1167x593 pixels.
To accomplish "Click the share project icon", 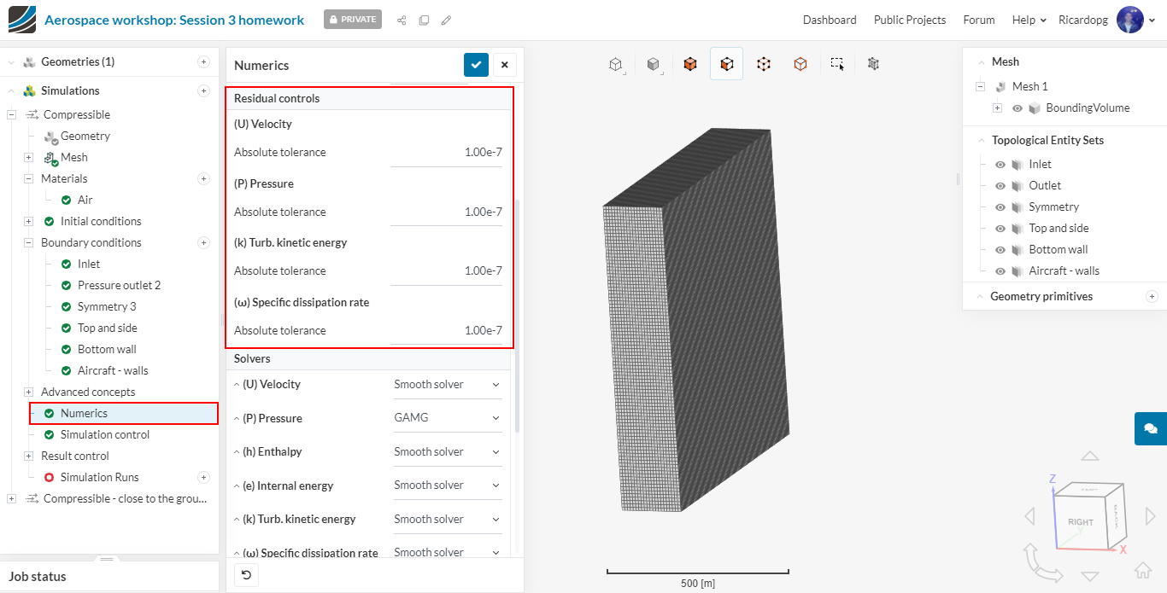I will coord(402,20).
